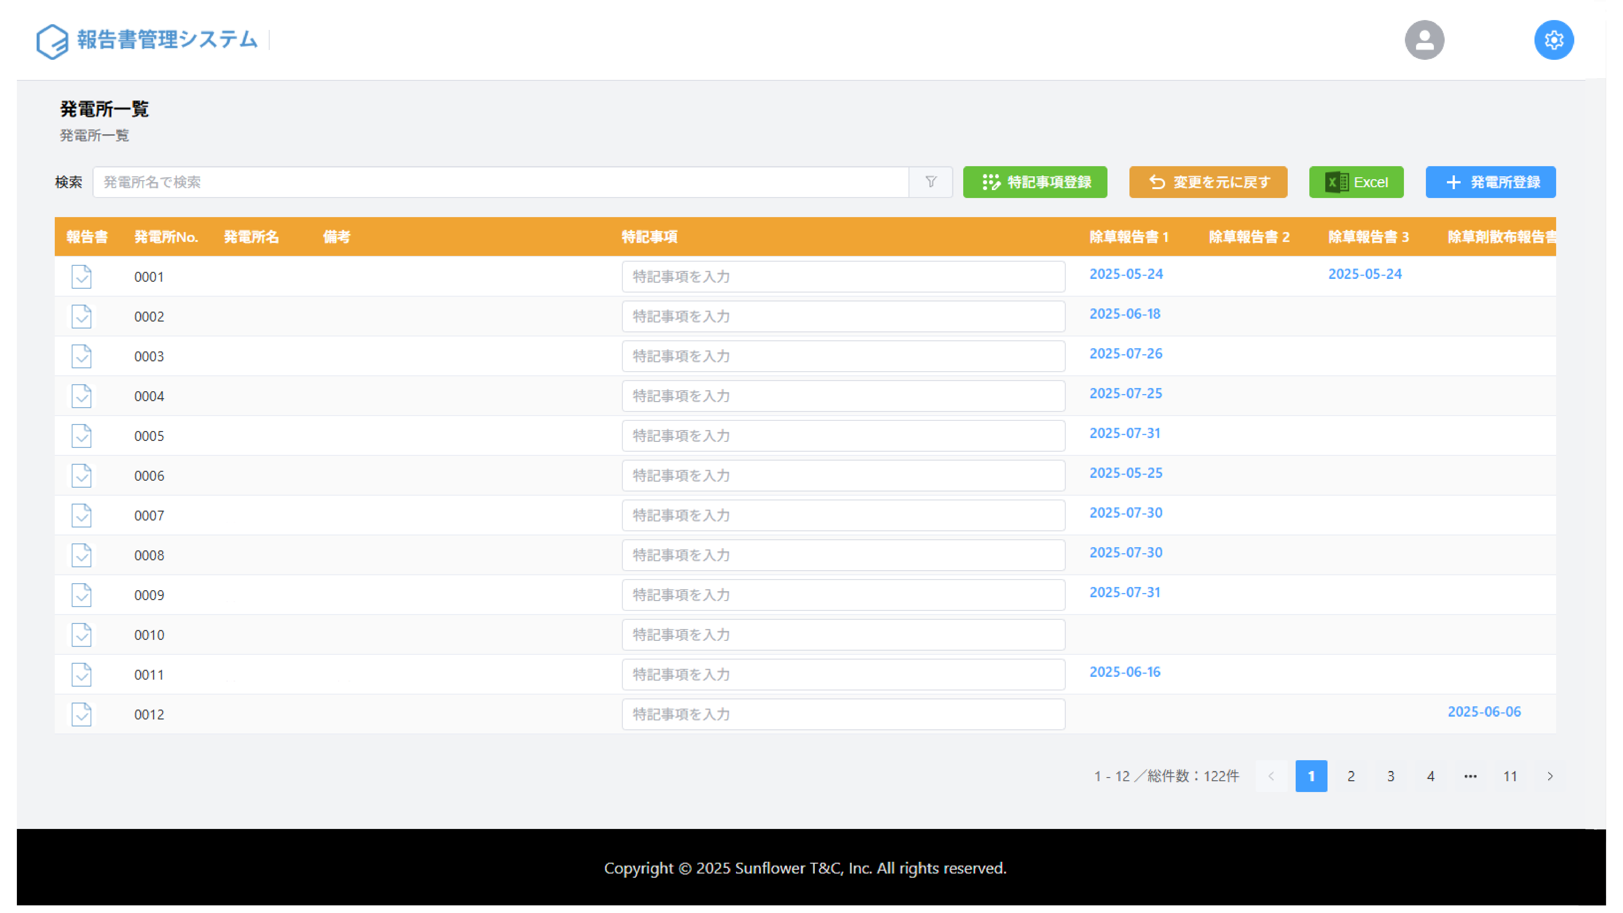Open the user account avatar icon

pos(1424,40)
